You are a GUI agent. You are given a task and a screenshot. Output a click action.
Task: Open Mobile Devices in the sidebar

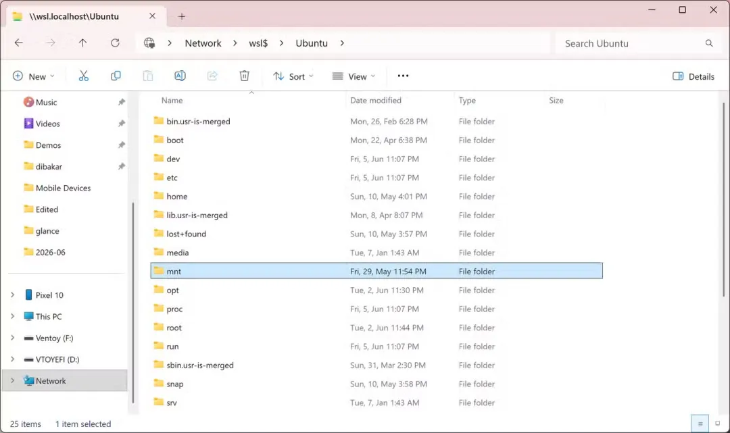63,188
